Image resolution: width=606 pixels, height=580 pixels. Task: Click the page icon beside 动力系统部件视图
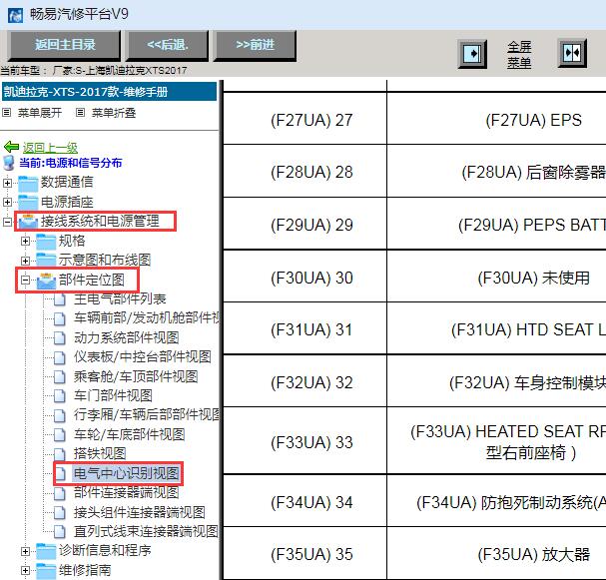click(x=60, y=337)
